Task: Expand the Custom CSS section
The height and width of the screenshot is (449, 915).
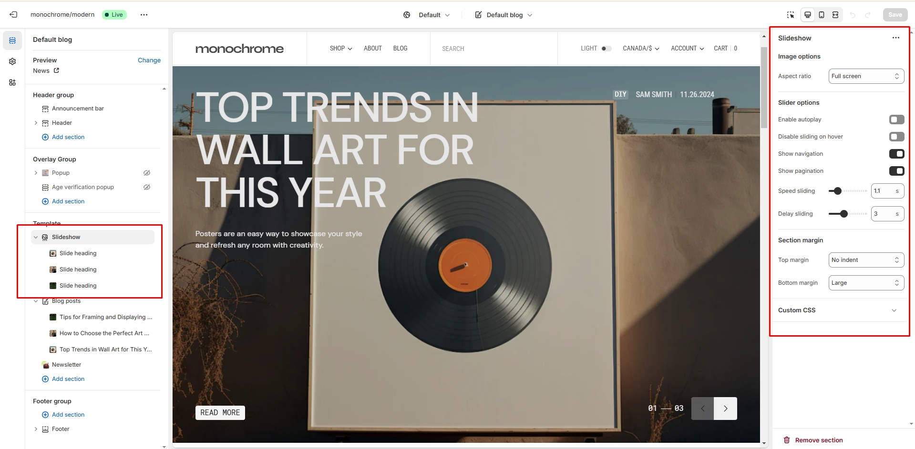Action: (838, 310)
